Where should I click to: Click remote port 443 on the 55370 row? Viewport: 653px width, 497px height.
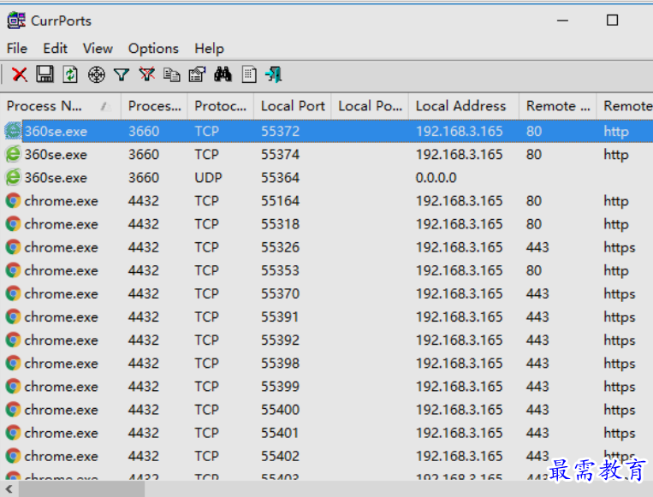pos(537,294)
